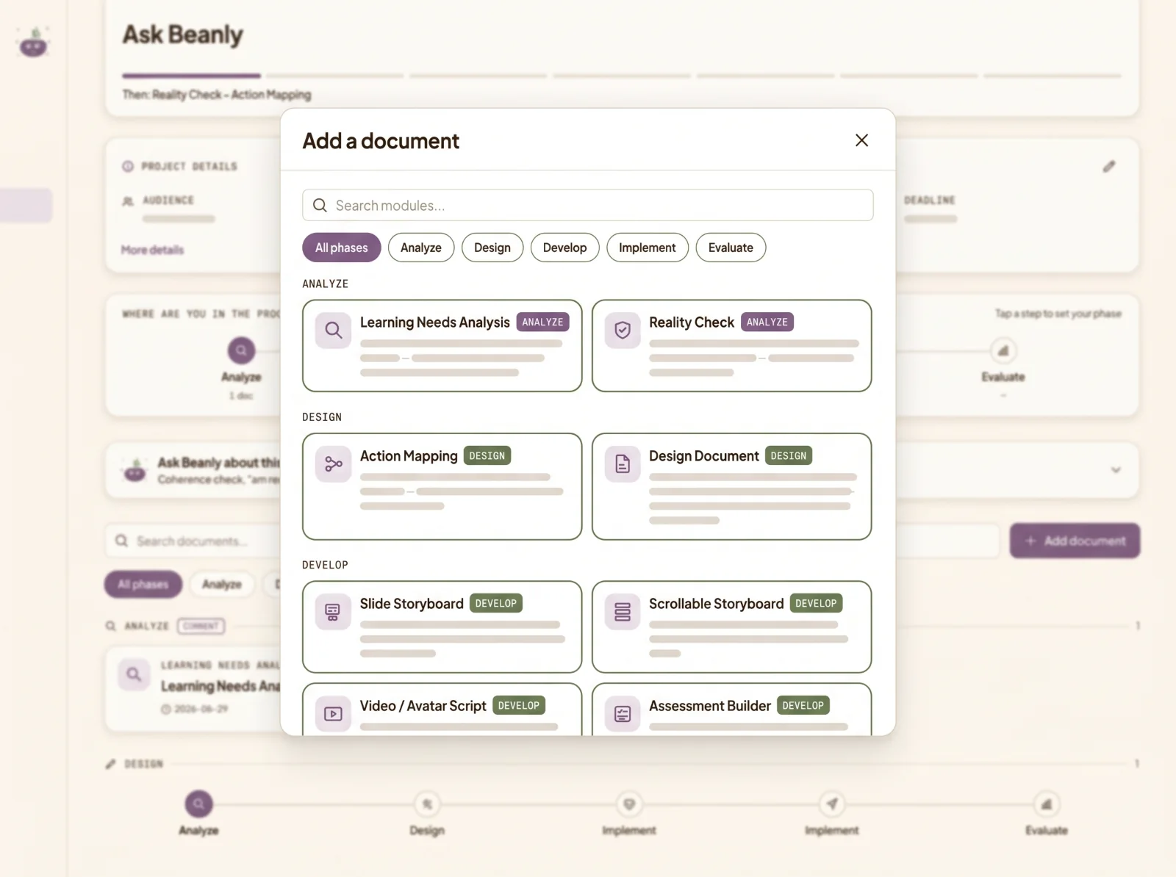
Task: Click the pencil edit icon in project details
Action: (x=1109, y=167)
